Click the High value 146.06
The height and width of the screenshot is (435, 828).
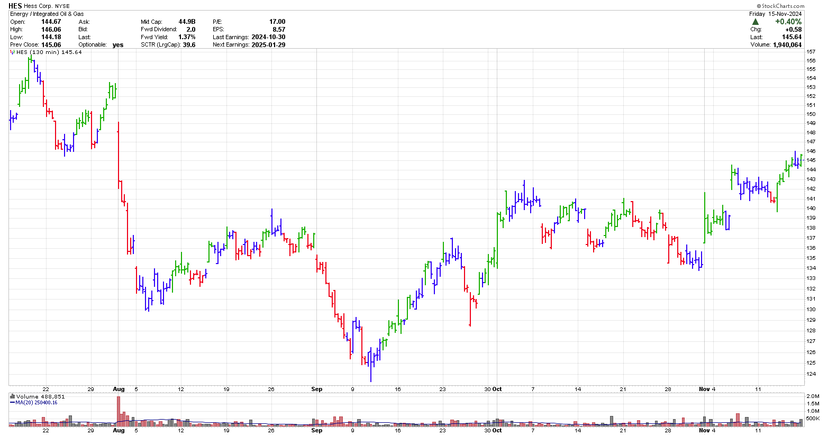click(51, 30)
